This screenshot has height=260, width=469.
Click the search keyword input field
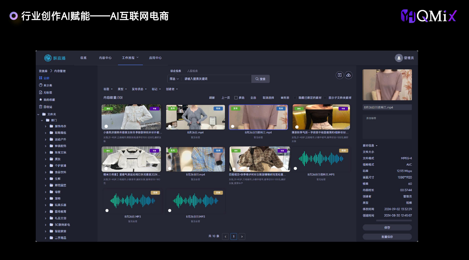pos(217,79)
